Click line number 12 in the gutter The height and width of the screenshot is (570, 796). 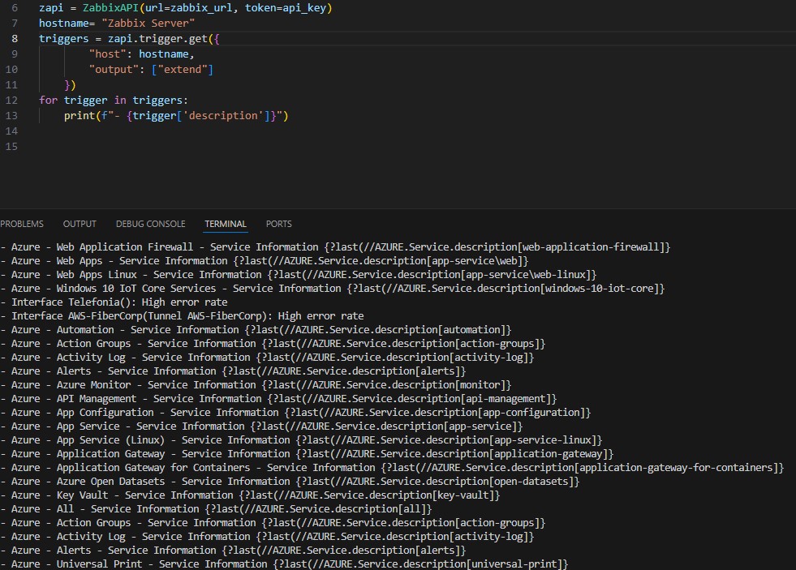[11, 101]
